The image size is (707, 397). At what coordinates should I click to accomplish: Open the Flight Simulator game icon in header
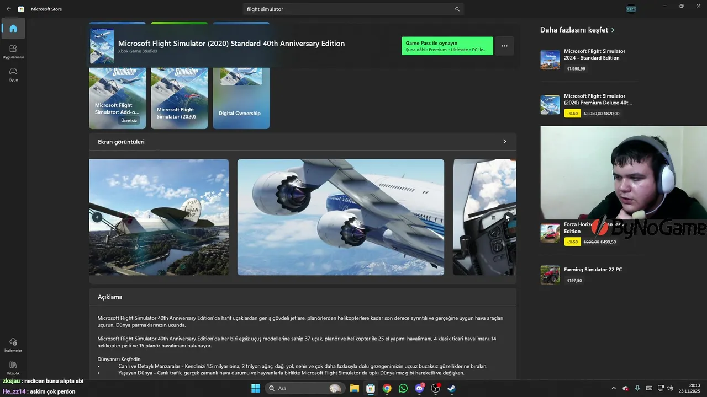102,46
